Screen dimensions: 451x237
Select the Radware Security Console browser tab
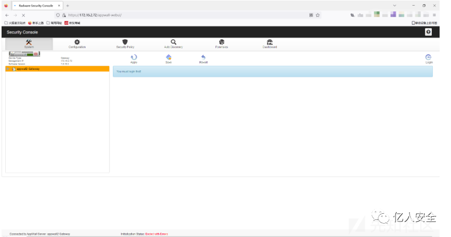pyautogui.click(x=37, y=6)
